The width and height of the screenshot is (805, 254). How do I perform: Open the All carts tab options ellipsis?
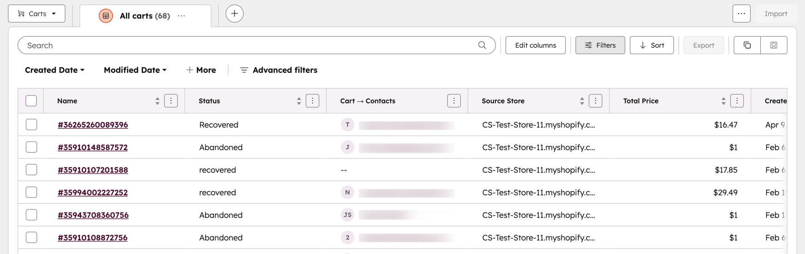(182, 16)
